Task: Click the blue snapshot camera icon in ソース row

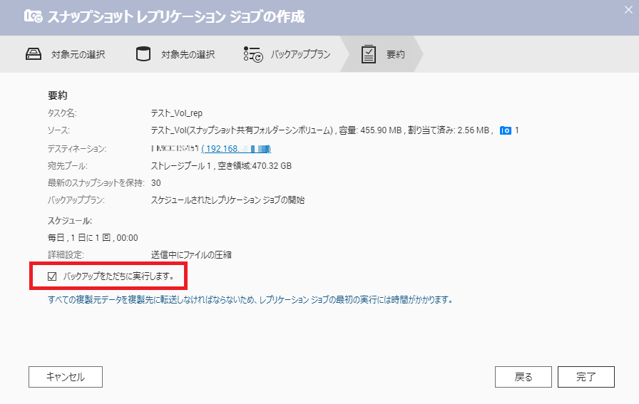Action: click(x=506, y=130)
